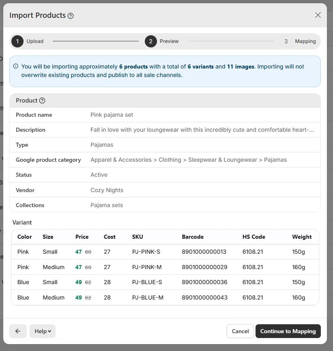Click the Google product category value
Viewport: 333px width, 351px height.
coord(189,160)
